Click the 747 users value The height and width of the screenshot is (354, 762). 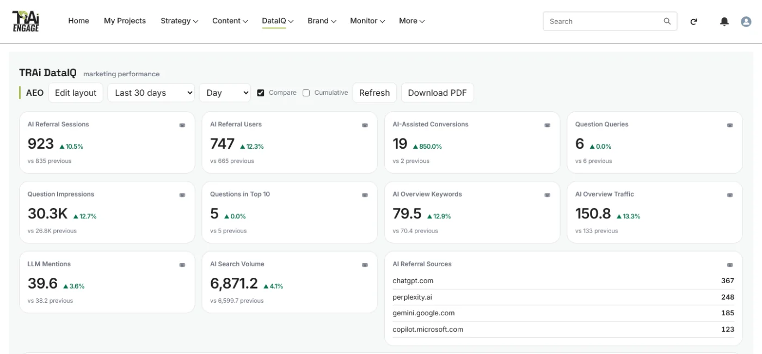click(x=222, y=144)
